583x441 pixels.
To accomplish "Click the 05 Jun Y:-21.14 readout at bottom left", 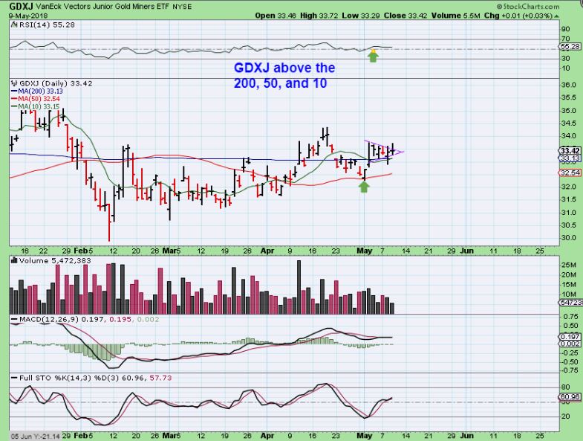I will (x=36, y=436).
